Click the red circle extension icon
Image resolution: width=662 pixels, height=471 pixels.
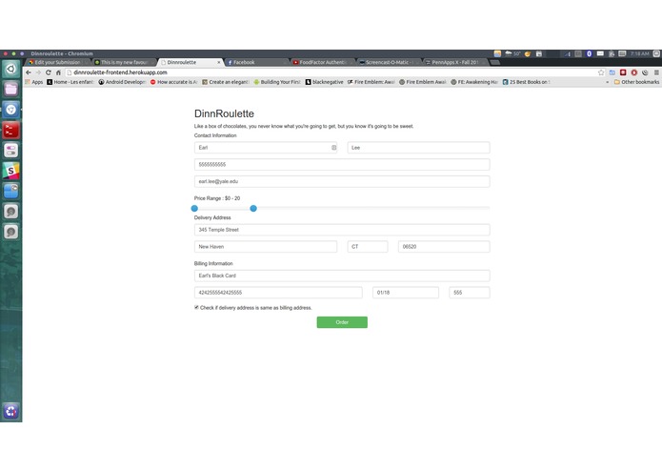click(x=634, y=72)
